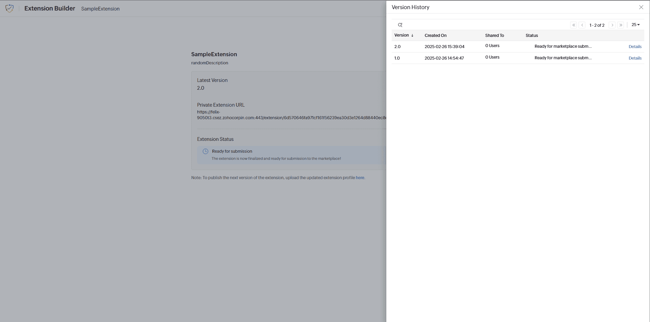View Details for version 1.0

coord(635,58)
